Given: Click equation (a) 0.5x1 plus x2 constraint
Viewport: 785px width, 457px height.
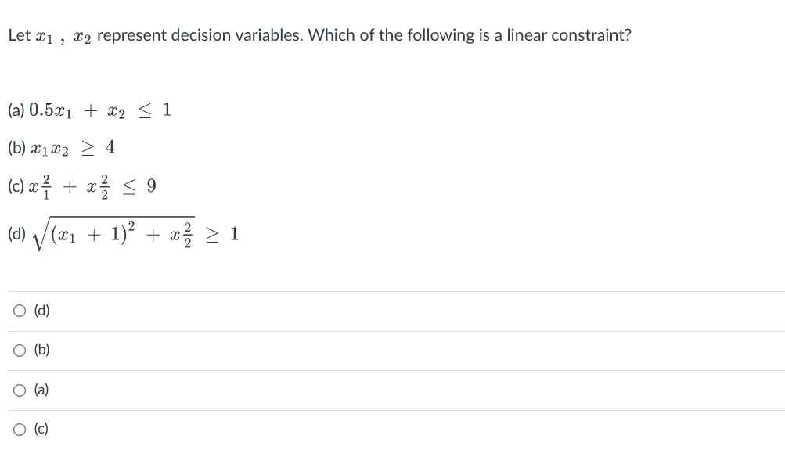Looking at the screenshot, I should tap(88, 110).
